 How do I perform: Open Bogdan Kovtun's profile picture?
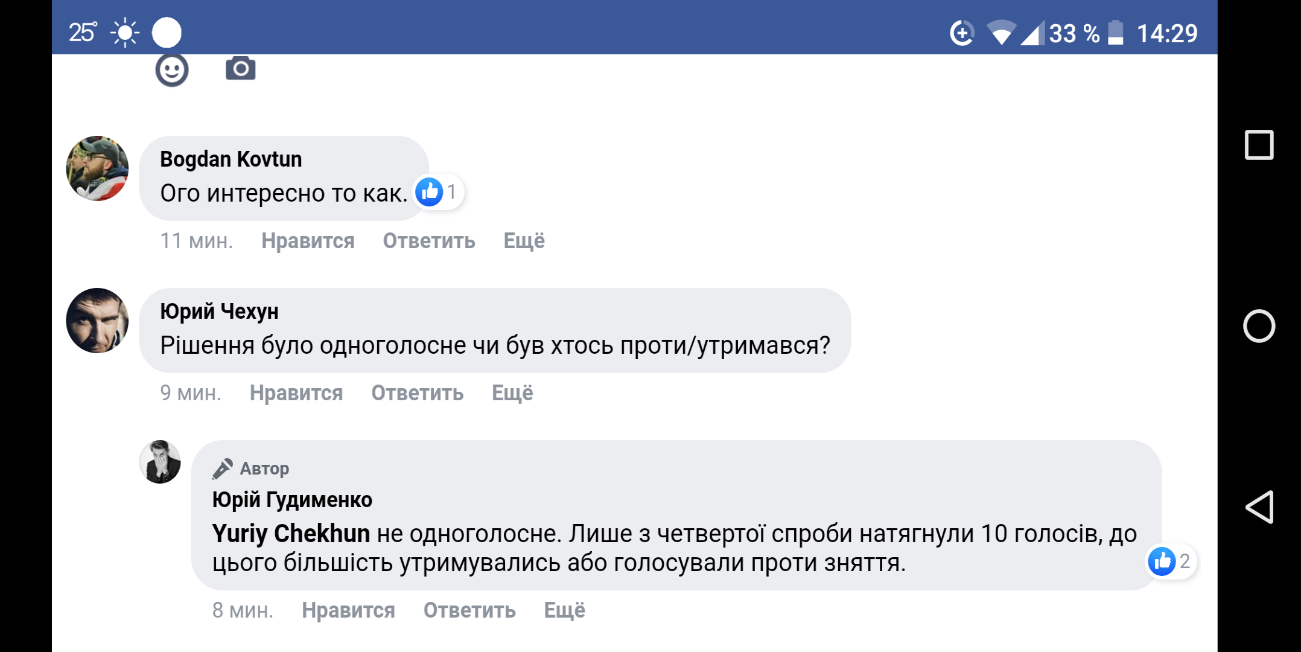click(x=97, y=168)
